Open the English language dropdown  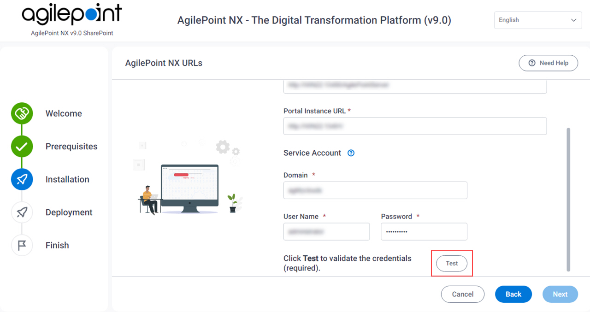(x=538, y=20)
